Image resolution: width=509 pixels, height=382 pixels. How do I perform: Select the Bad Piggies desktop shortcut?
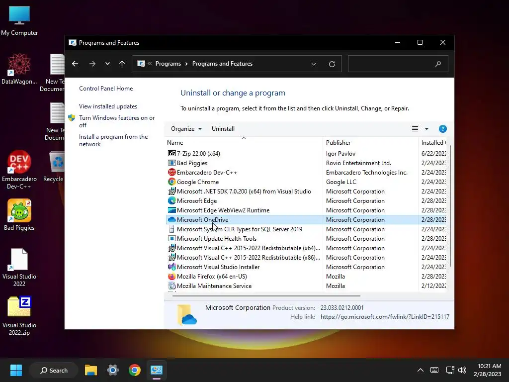pos(19,215)
